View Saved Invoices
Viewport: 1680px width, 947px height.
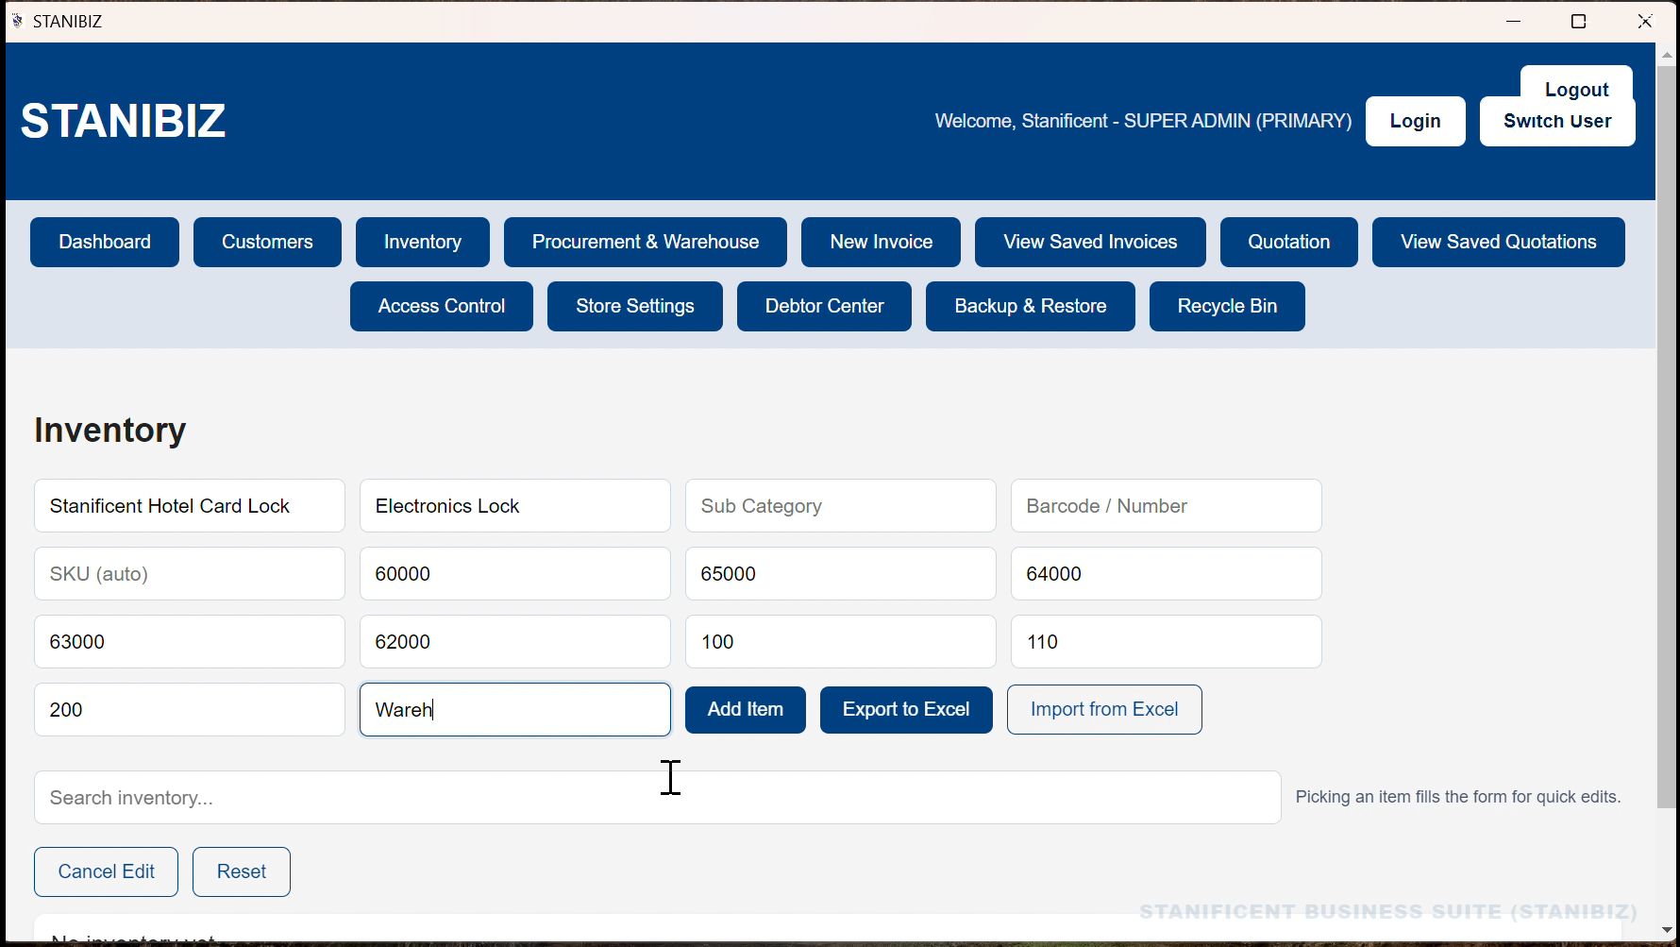[1090, 242]
